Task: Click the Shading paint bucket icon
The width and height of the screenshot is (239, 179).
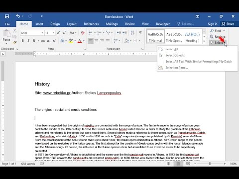Action: coord(126,41)
